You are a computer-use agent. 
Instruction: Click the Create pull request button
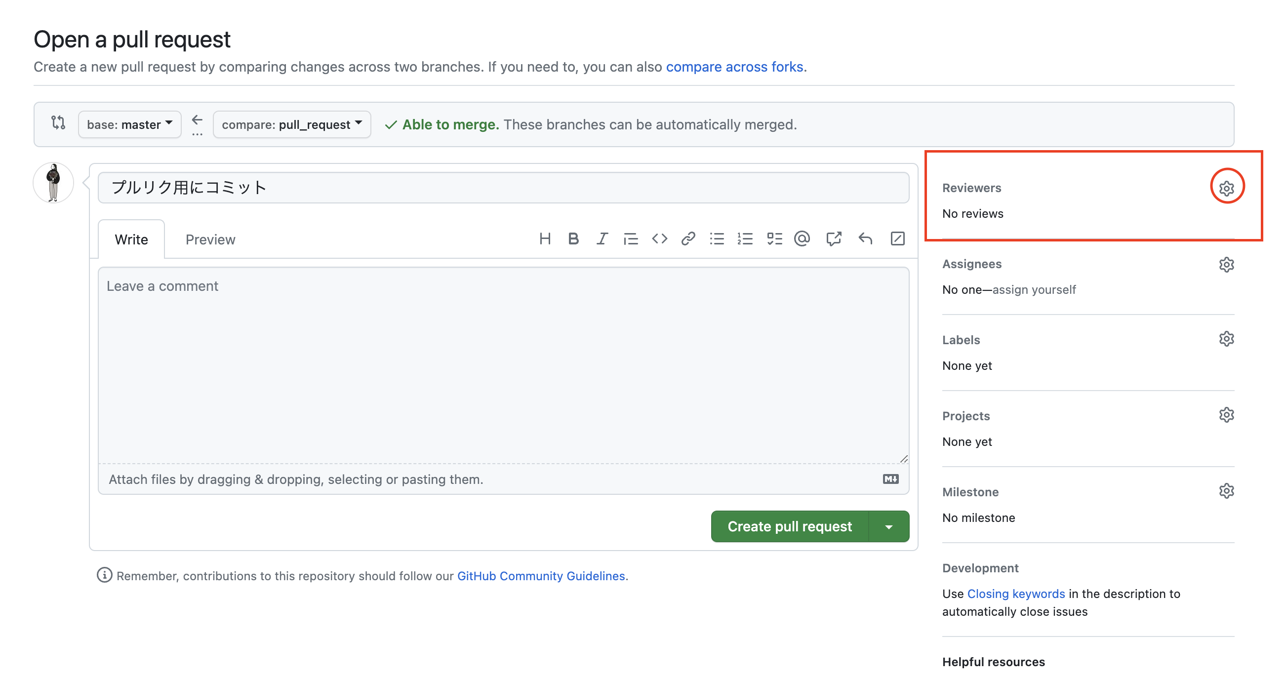(x=789, y=526)
